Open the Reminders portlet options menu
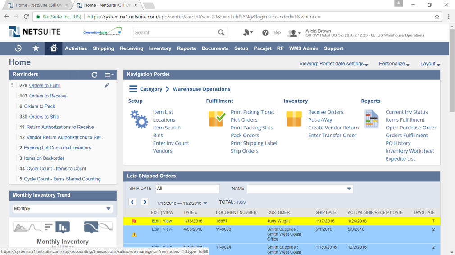Image resolution: width=455 pixels, height=255 pixels. point(109,75)
